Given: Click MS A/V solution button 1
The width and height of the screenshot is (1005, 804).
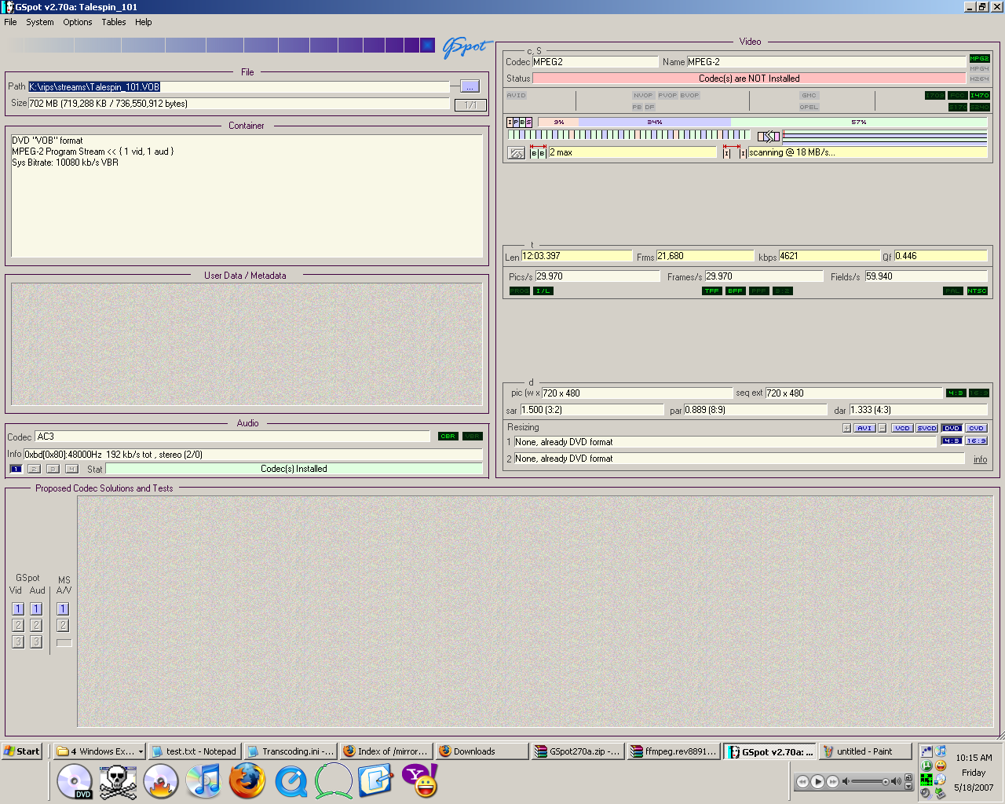Looking at the screenshot, I should [63, 608].
